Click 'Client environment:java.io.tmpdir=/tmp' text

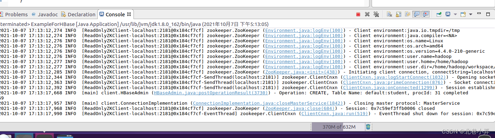click(x=407, y=31)
